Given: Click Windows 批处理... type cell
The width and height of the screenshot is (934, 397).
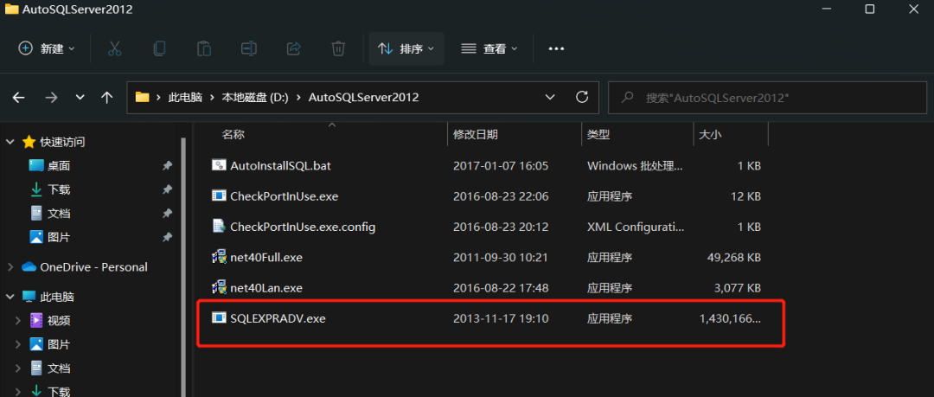Looking at the screenshot, I should tap(635, 166).
